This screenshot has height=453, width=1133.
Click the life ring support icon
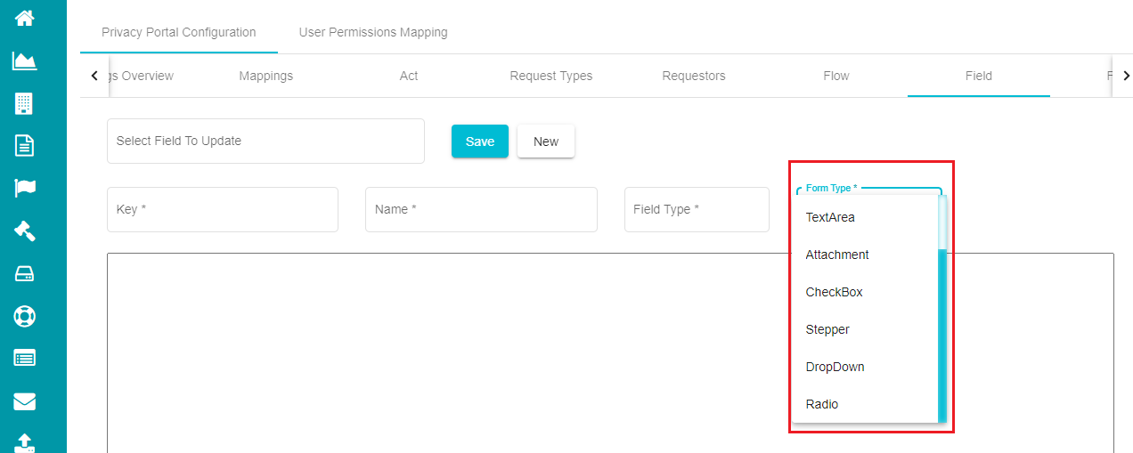click(x=24, y=316)
